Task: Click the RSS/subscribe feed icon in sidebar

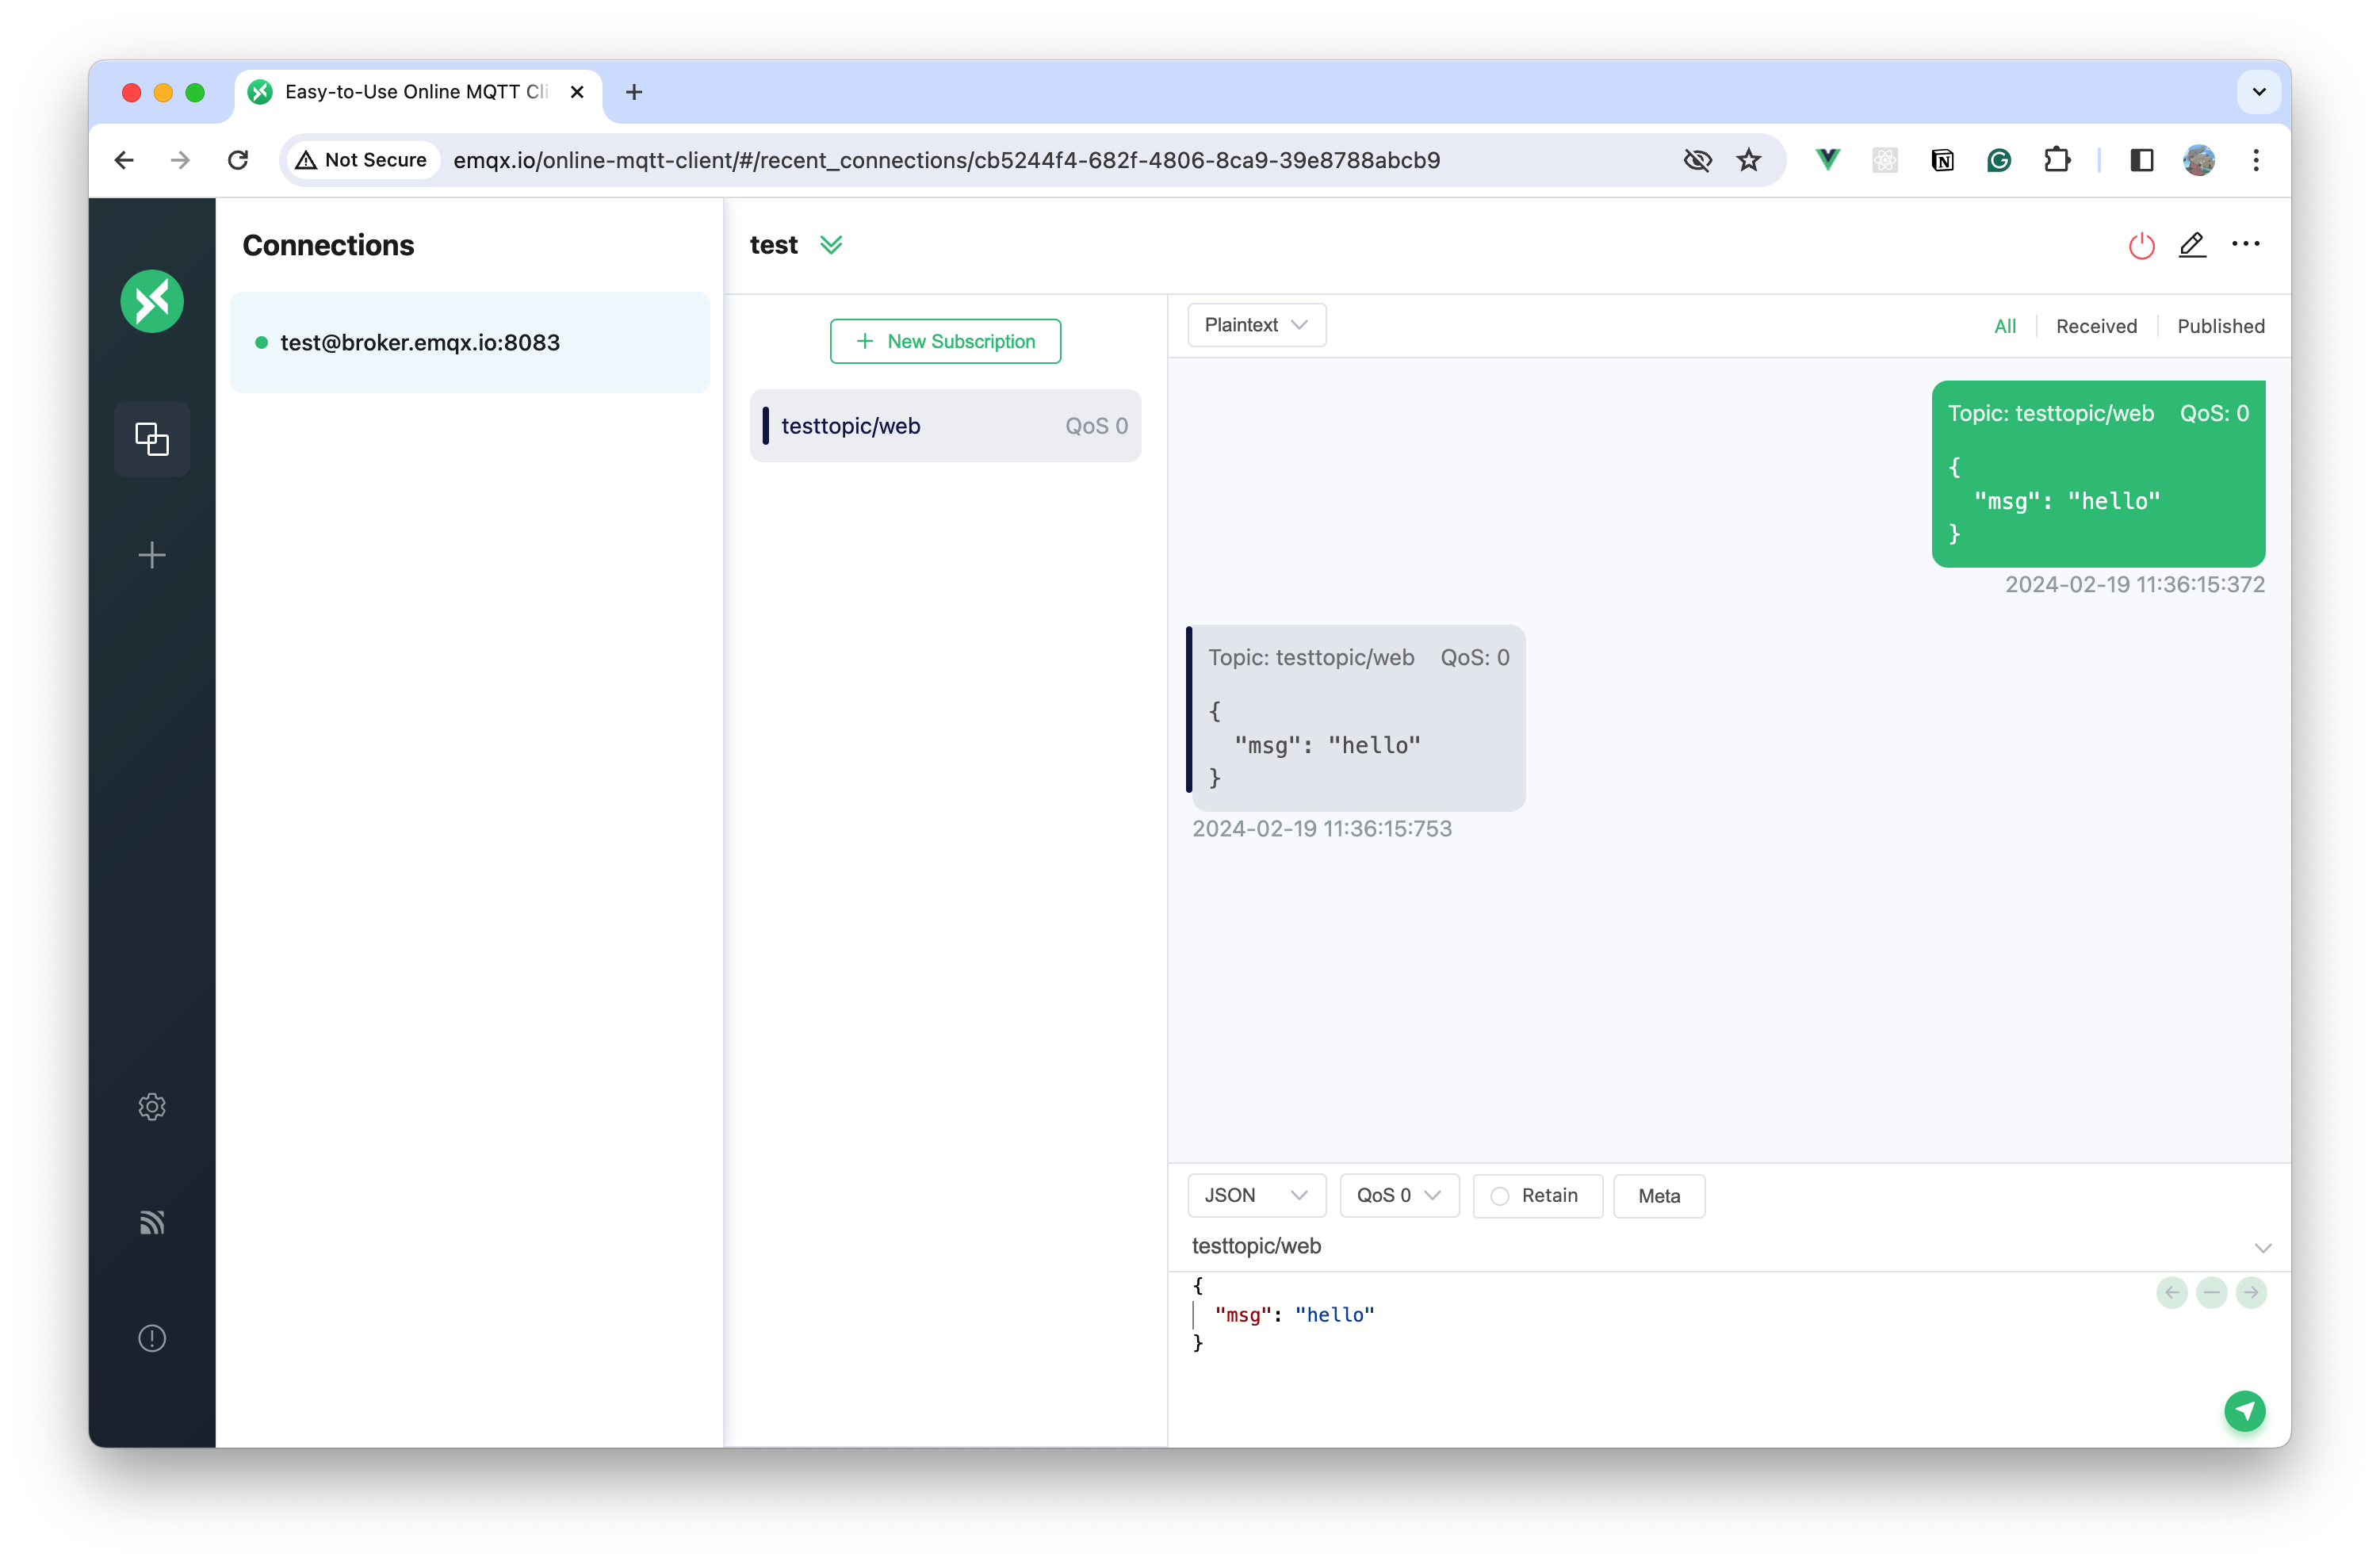Action: [x=152, y=1221]
